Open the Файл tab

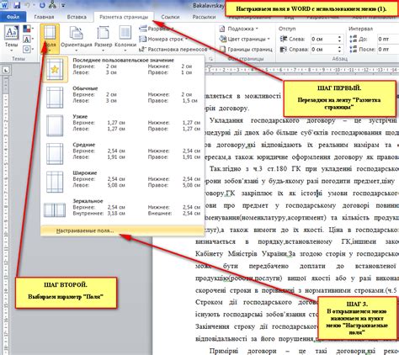point(13,17)
